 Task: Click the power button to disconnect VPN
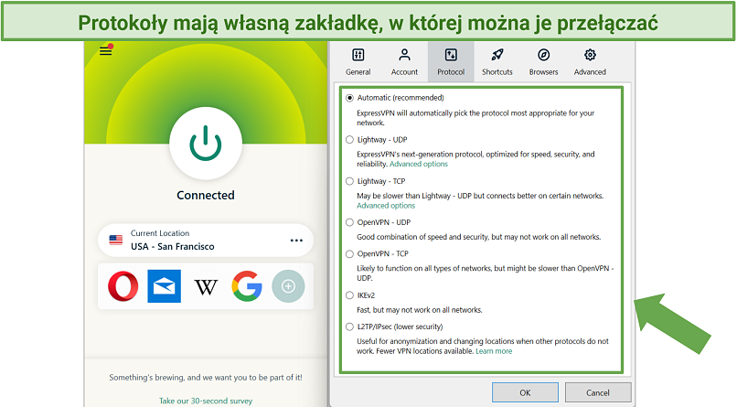click(x=206, y=144)
